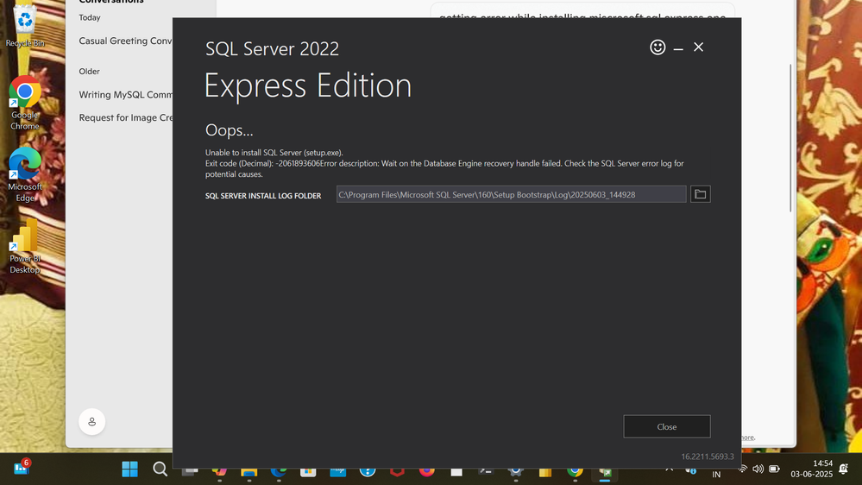This screenshot has width=862, height=485.
Task: Click the taskbar Search icon
Action: (160, 469)
